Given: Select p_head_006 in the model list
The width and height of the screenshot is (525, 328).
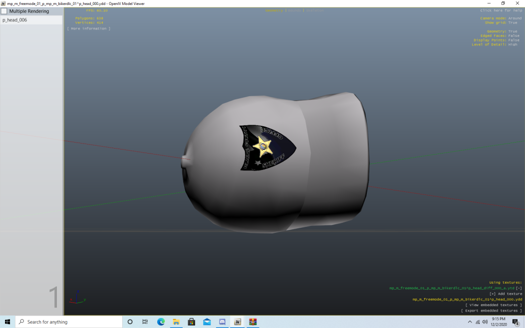Looking at the screenshot, I should (x=15, y=20).
